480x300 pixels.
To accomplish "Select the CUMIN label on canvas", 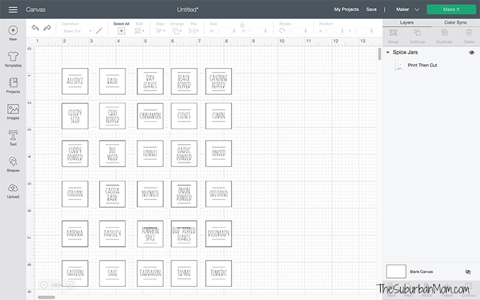I will coord(219,116).
